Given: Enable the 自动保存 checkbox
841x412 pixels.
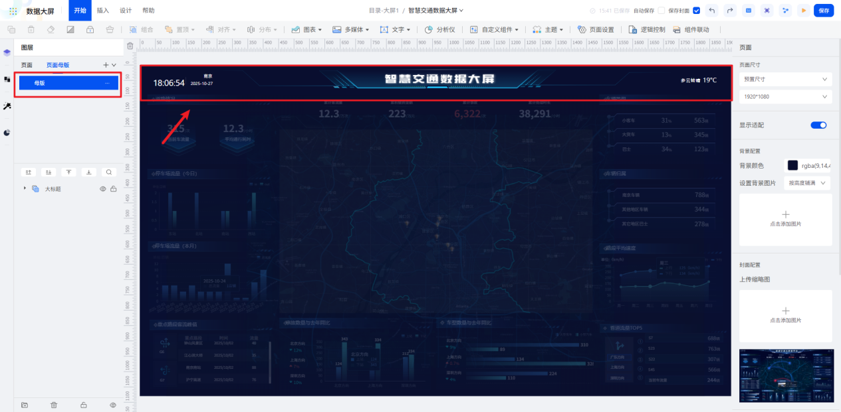Looking at the screenshot, I should click(661, 11).
